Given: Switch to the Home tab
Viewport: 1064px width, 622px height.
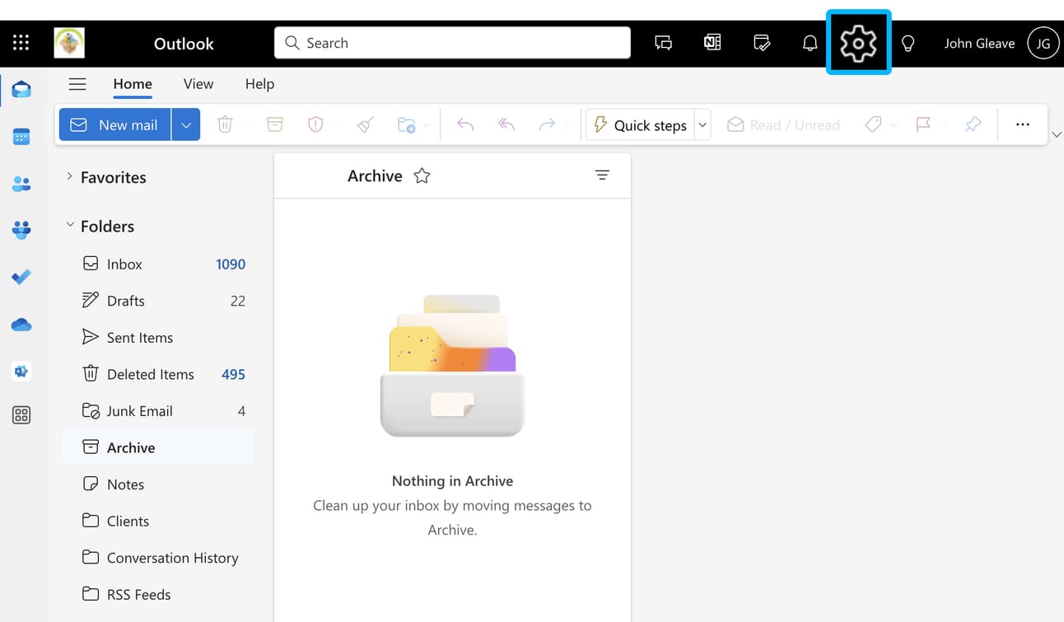Looking at the screenshot, I should click(133, 84).
